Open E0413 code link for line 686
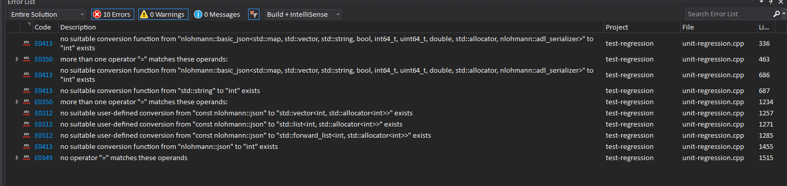The image size is (787, 186). tap(43, 75)
